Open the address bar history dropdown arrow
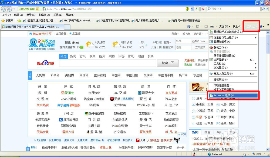Viewport: 270px width, 157px height. [x=192, y=9]
